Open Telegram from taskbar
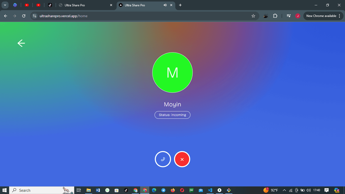This screenshot has width=345, height=194. [x=163, y=190]
